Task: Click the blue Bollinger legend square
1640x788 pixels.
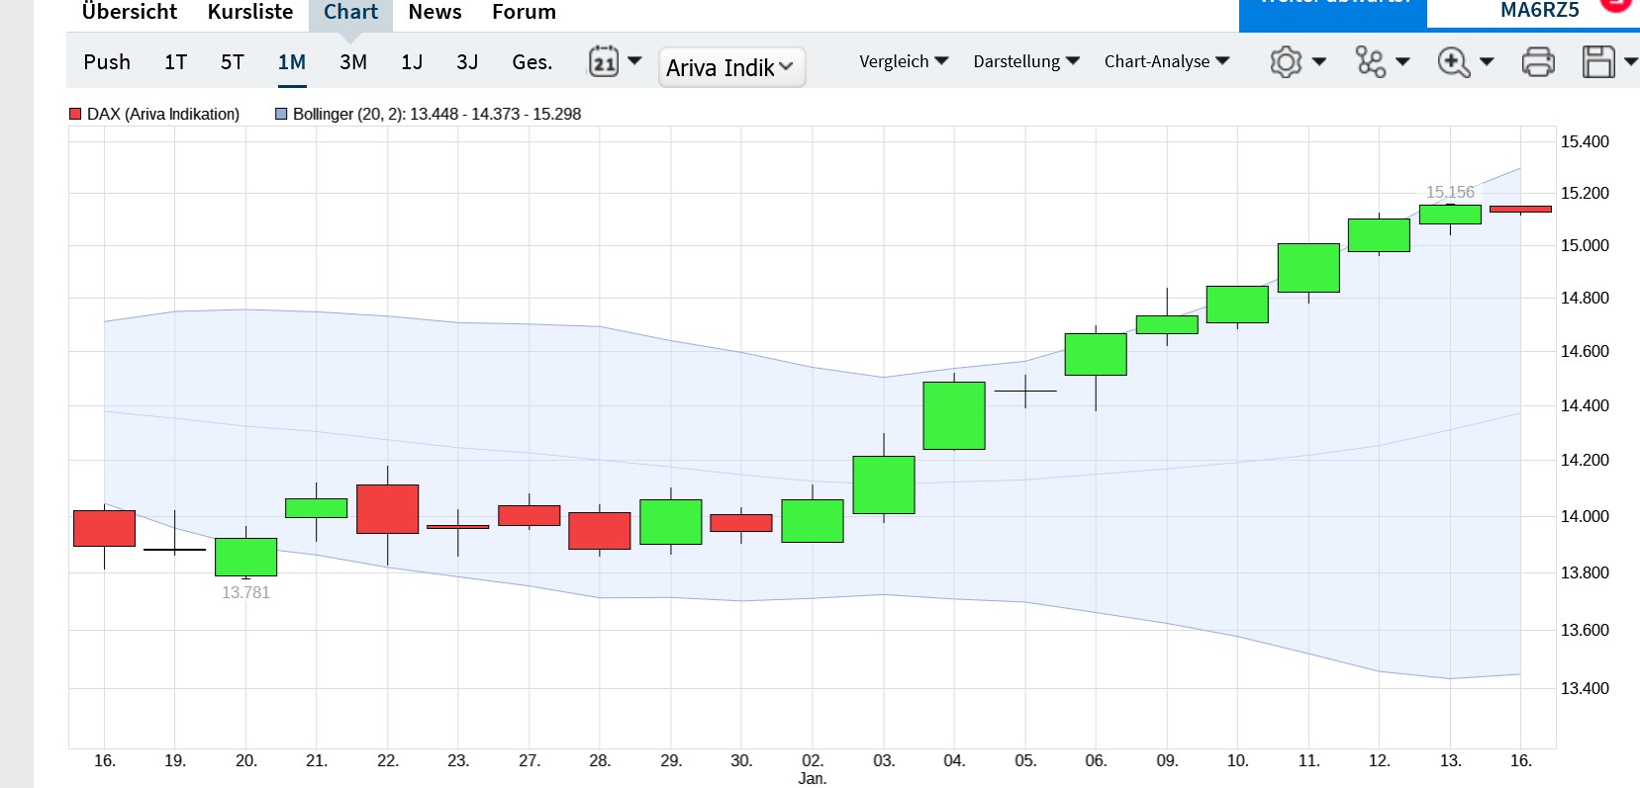Action: pyautogui.click(x=281, y=114)
